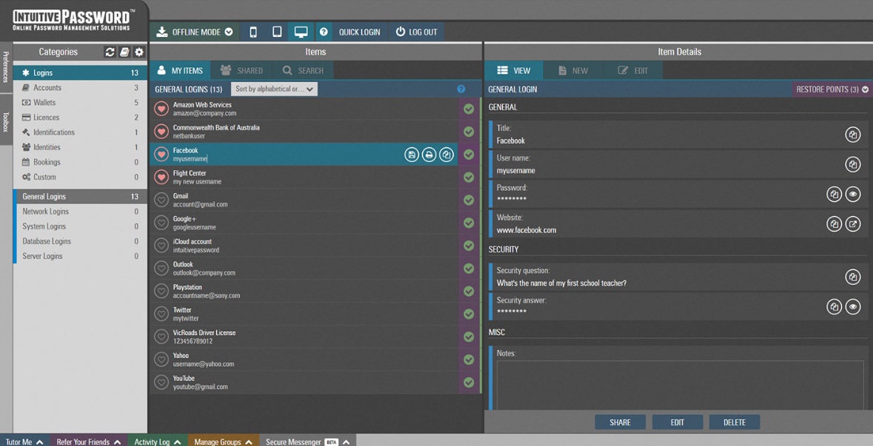The height and width of the screenshot is (446, 873).
Task: Open the Facebook website in new window
Action: (x=852, y=223)
